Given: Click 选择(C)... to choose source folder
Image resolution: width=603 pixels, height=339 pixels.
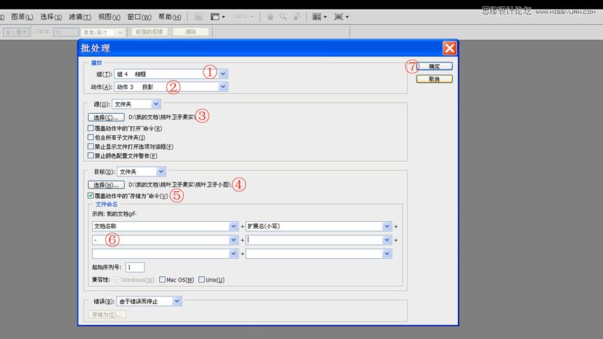Looking at the screenshot, I should tap(106, 117).
